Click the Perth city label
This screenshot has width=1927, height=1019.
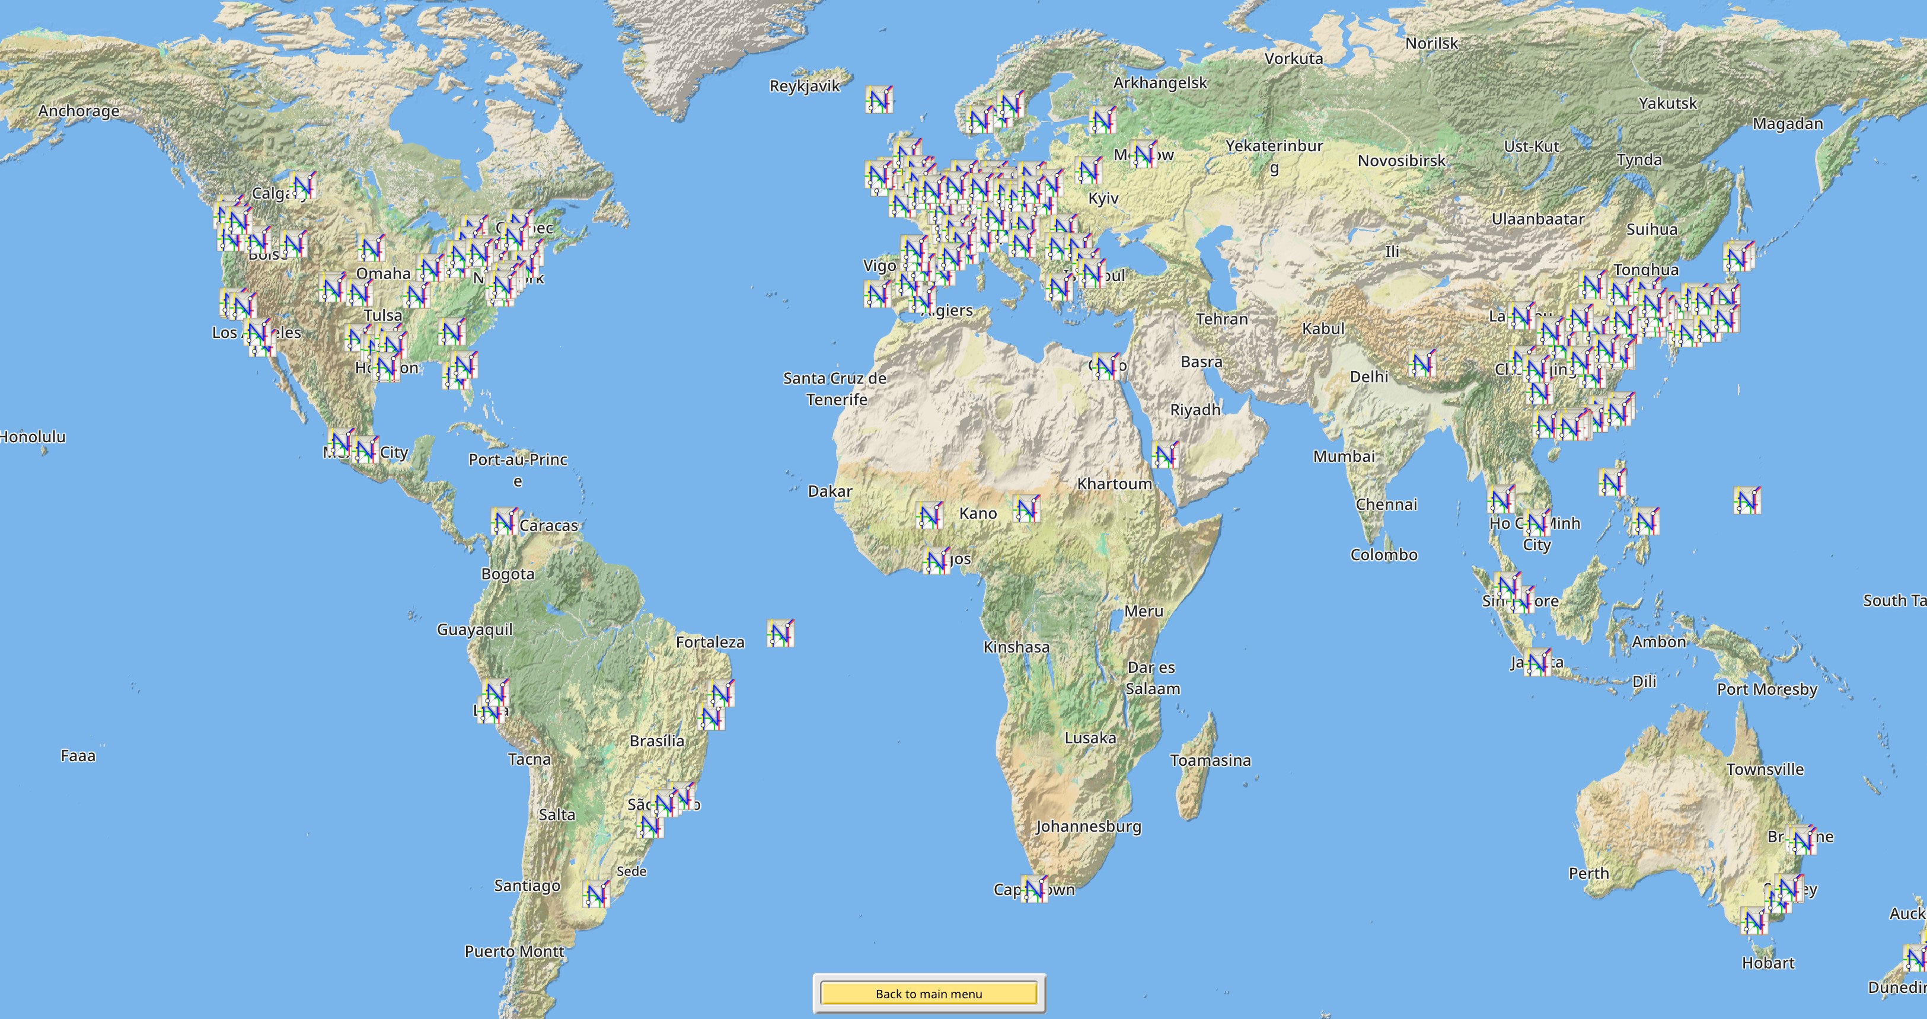(1589, 873)
